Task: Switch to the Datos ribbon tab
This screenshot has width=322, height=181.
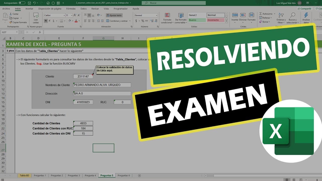Action: (x=84, y=9)
